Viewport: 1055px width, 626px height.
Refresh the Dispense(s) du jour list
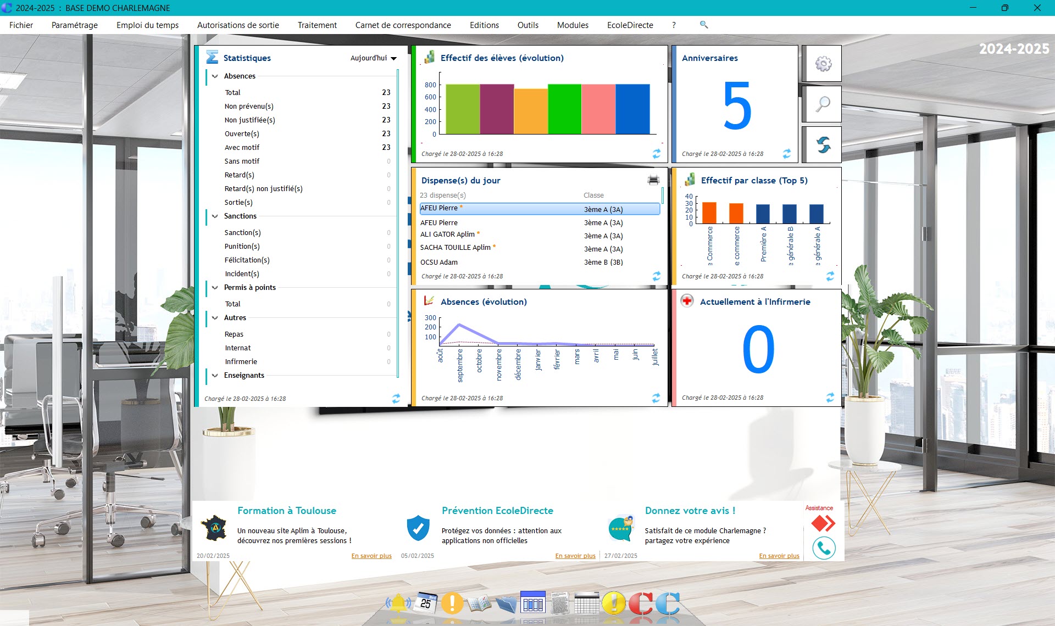click(657, 276)
